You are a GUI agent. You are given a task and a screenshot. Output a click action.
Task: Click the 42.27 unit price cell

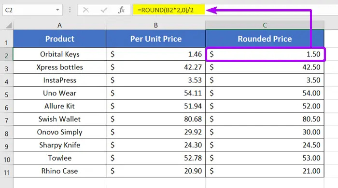[x=155, y=67]
